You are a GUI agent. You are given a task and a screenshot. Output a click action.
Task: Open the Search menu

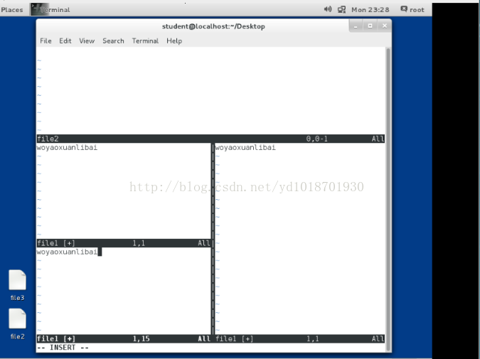[x=113, y=41]
